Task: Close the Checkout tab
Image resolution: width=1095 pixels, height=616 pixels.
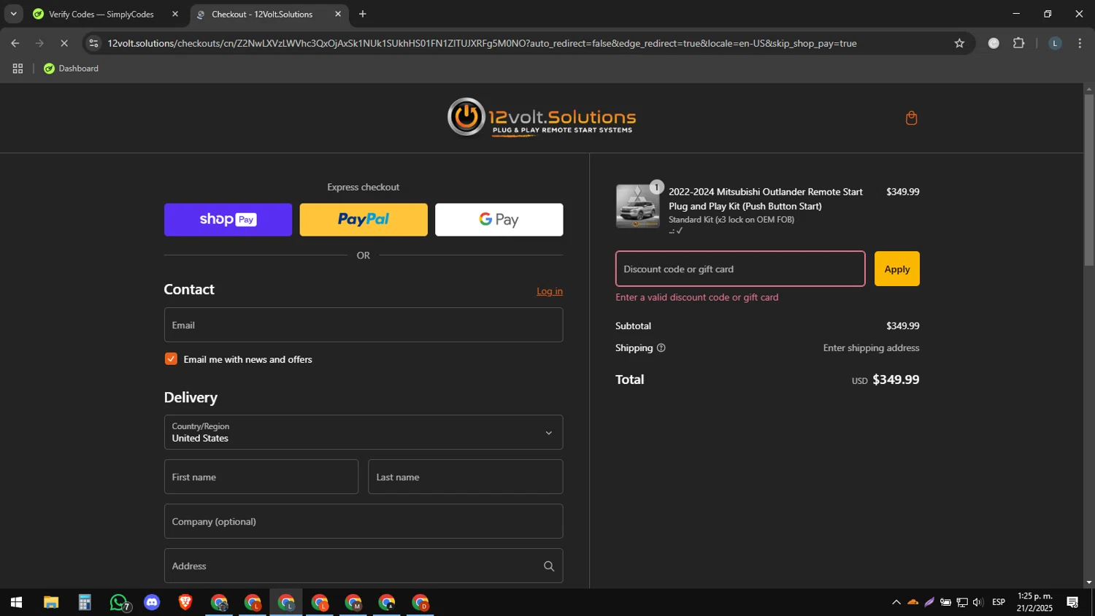Action: pyautogui.click(x=338, y=14)
